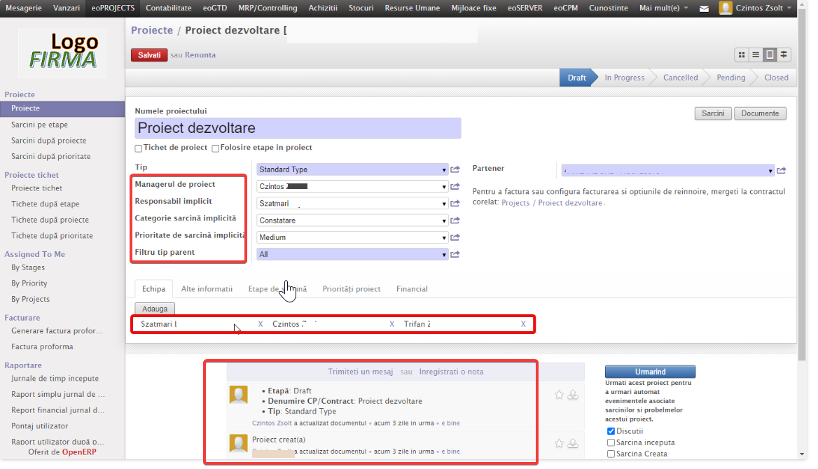Image resolution: width=818 pixels, height=469 pixels.
Task: Switch to list view icon
Action: click(x=756, y=55)
